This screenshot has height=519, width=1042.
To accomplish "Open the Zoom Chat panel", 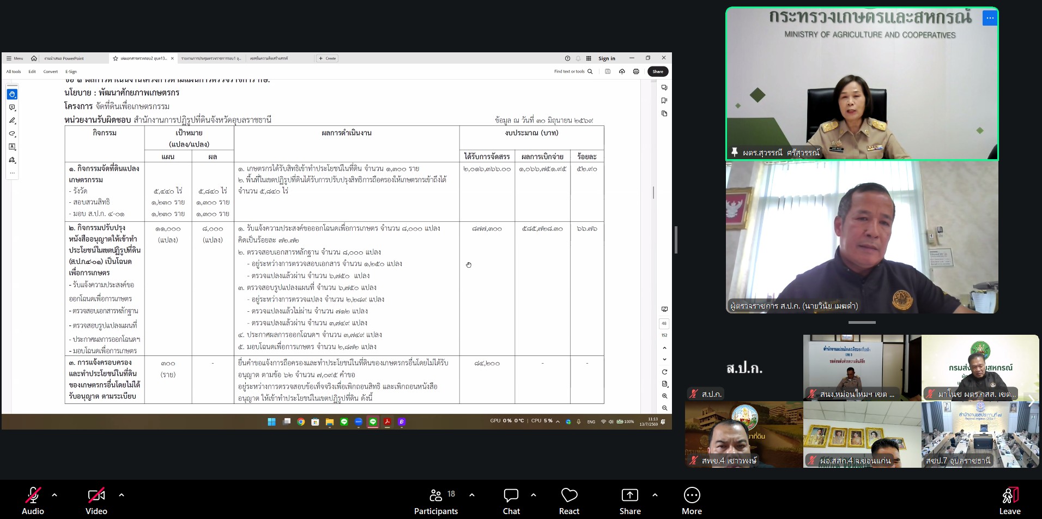I will [511, 501].
